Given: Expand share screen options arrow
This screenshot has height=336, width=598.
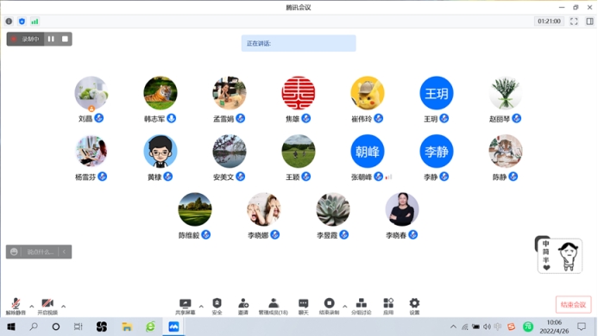Looking at the screenshot, I should click(x=201, y=306).
